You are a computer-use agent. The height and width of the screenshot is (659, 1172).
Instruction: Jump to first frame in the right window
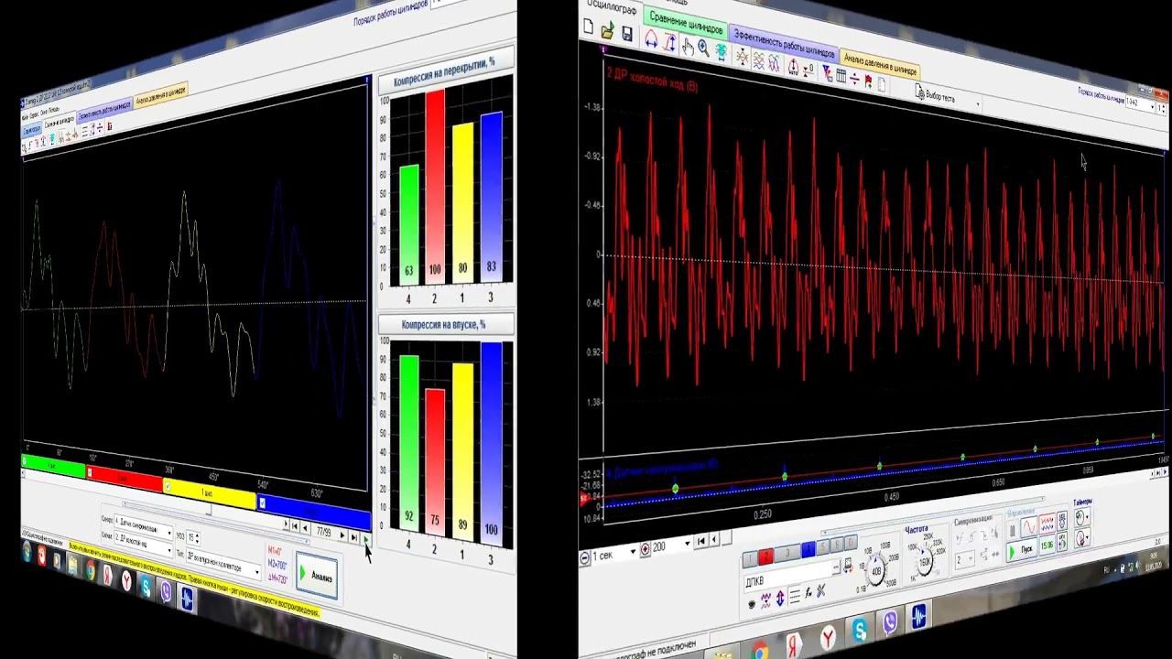[x=701, y=541]
